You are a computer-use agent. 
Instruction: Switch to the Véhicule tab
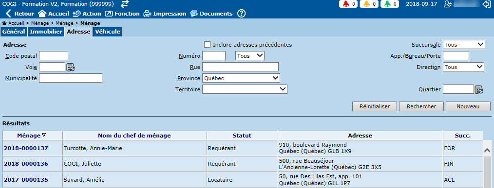[x=108, y=32]
